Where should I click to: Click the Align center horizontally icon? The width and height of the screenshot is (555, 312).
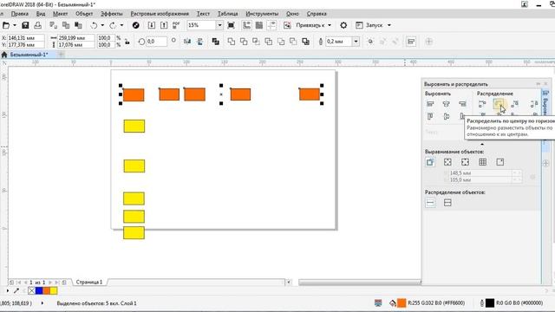click(447, 104)
